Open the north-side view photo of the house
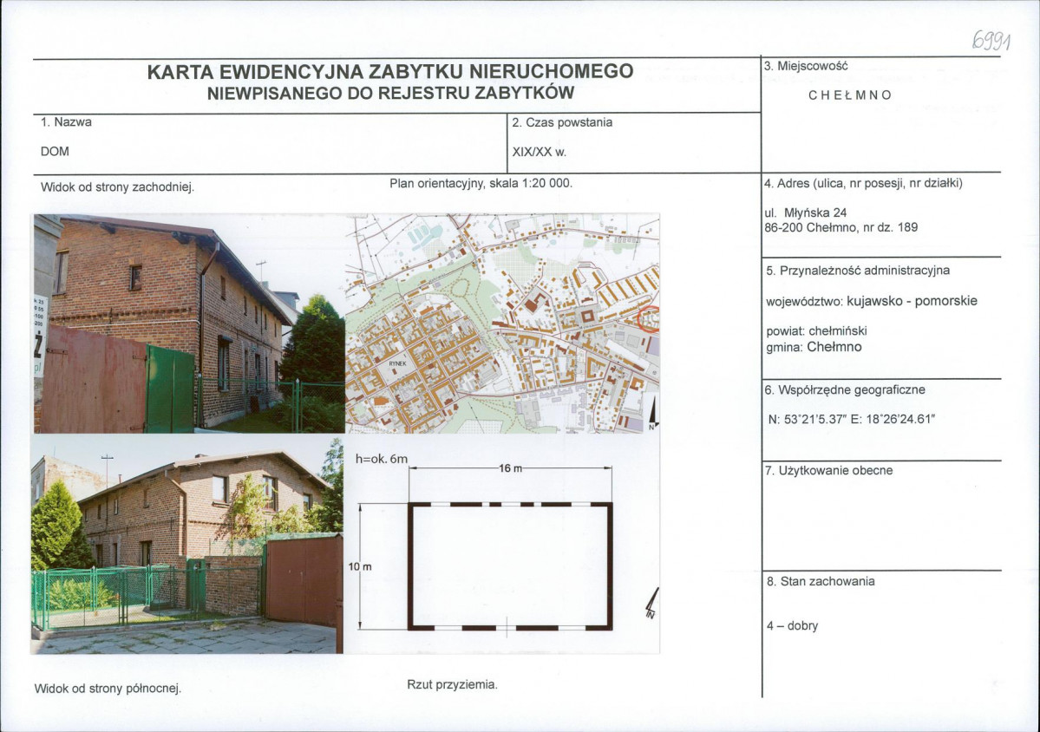Image resolution: width=1040 pixels, height=732 pixels. click(187, 545)
